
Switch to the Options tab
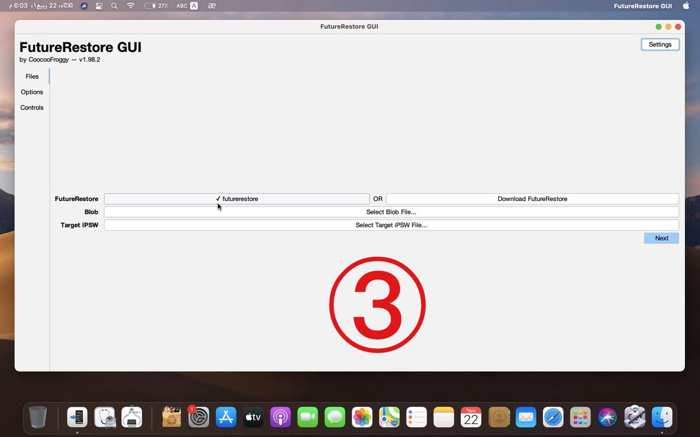tap(32, 91)
